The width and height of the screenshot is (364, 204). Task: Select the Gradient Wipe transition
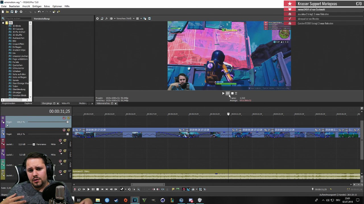tap(19, 50)
